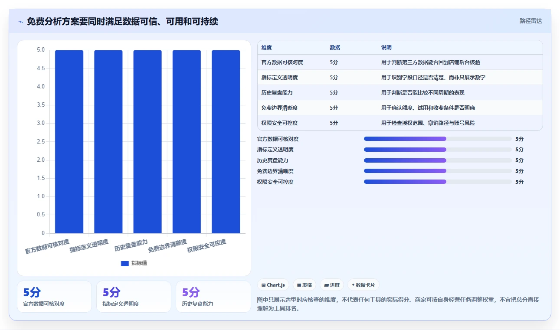Select the 表格 tag
The width and height of the screenshot is (560, 330).
click(x=305, y=285)
